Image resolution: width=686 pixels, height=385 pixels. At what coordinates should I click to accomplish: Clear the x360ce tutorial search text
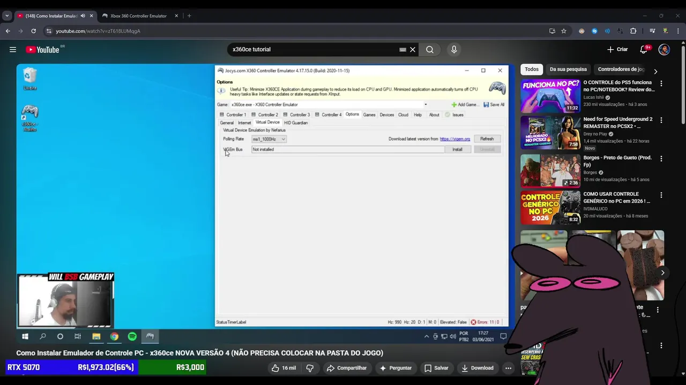coord(413,50)
